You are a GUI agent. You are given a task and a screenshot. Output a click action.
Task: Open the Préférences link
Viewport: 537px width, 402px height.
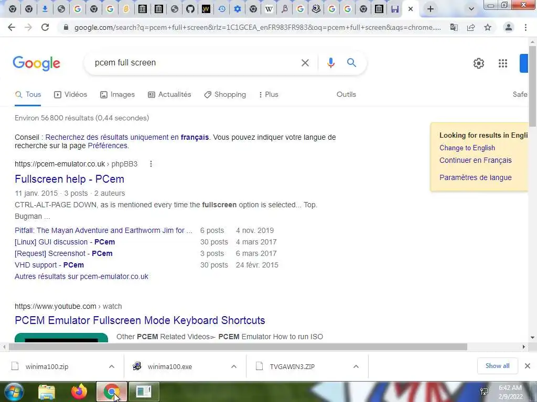(x=108, y=146)
